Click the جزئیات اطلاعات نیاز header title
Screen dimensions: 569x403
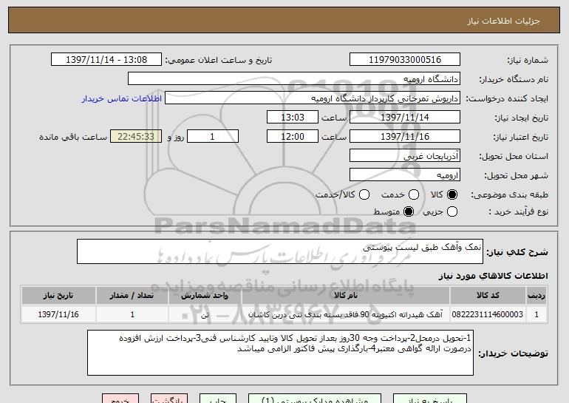503,21
